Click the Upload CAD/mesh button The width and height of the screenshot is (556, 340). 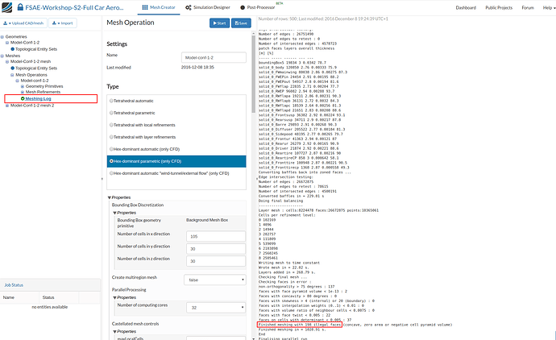pos(23,23)
